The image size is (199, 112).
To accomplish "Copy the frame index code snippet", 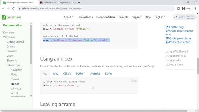I will [133, 80].
